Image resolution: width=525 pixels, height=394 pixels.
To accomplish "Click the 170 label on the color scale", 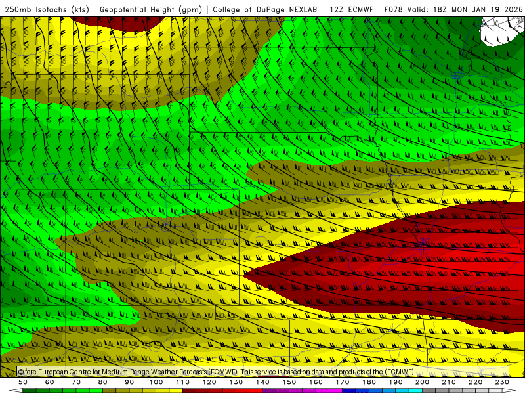I will click(343, 382).
